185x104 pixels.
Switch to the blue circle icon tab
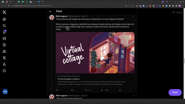point(39,2)
